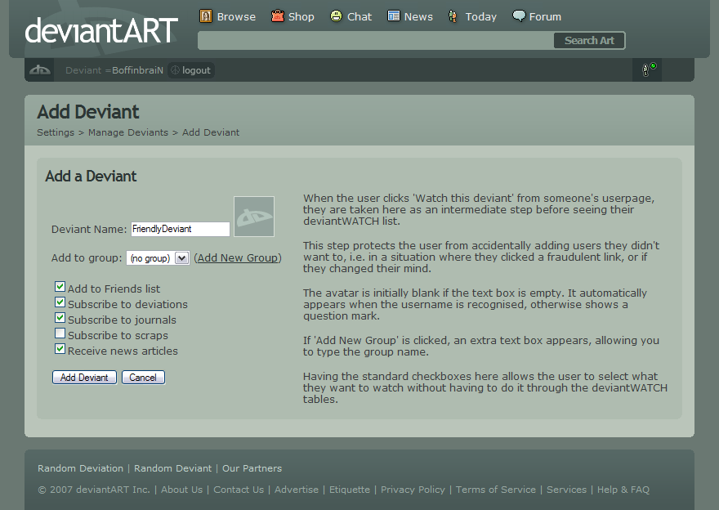This screenshot has width=719, height=510.
Task: Click the deviantART logo
Action: tap(101, 29)
